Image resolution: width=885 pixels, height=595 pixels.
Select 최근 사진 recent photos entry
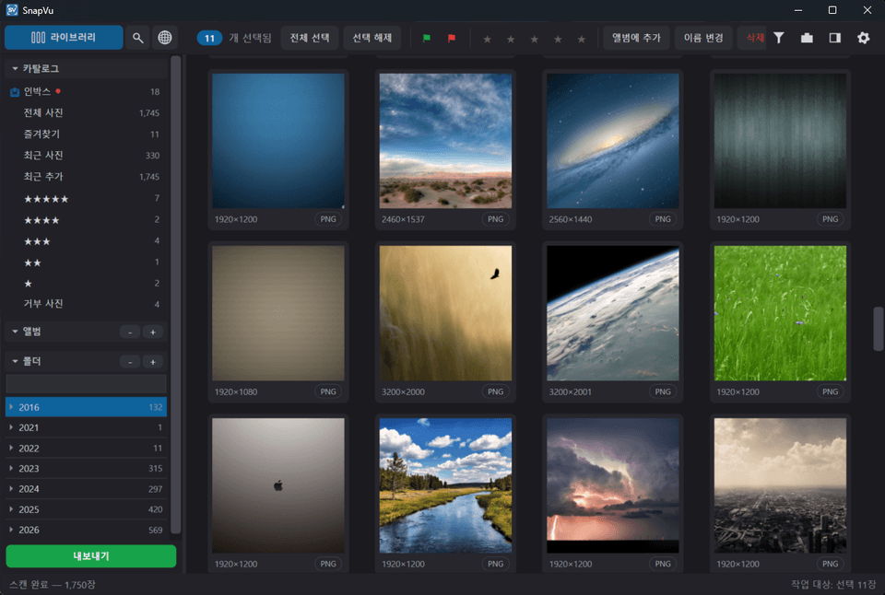(x=87, y=155)
